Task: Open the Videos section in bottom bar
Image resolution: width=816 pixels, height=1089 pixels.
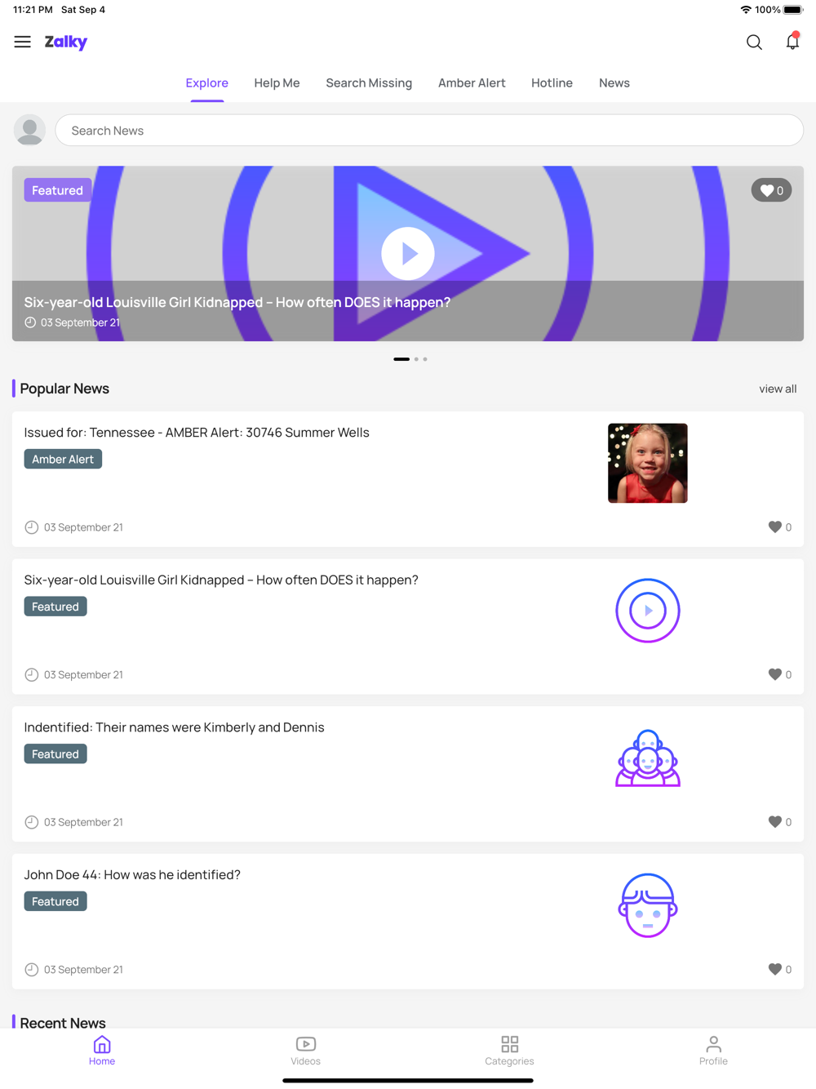Action: [x=305, y=1051]
